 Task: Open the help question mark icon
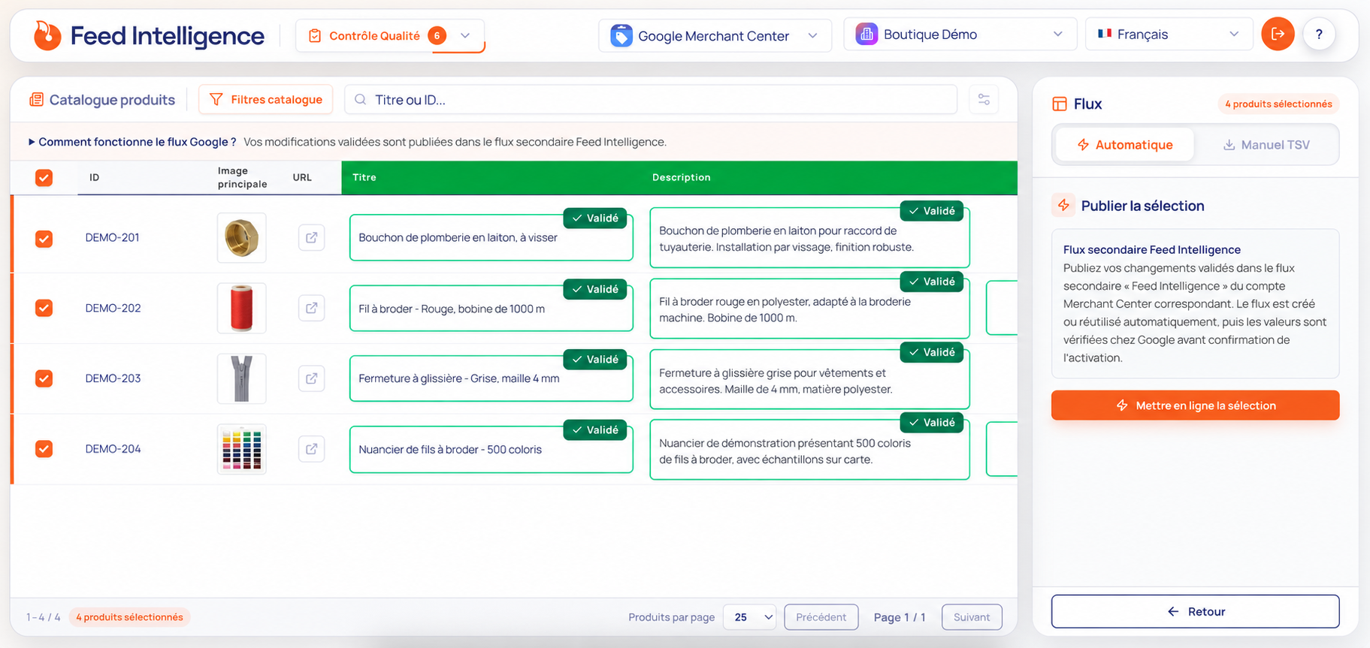coord(1319,34)
